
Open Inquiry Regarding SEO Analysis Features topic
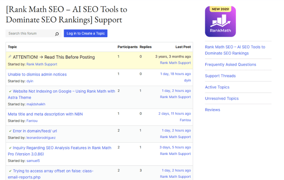coord(59,151)
